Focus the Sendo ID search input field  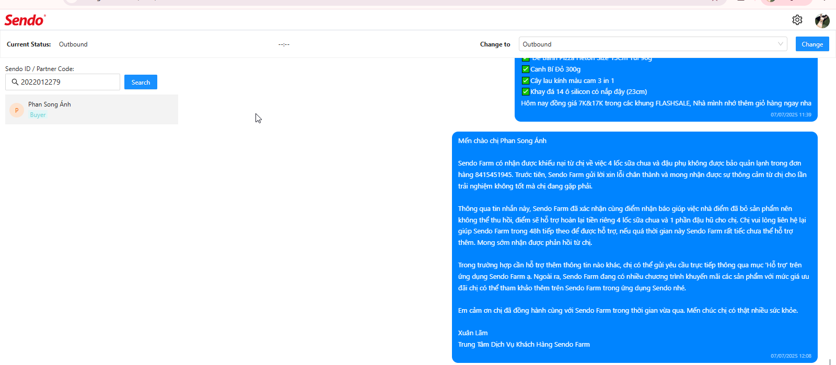(x=63, y=82)
